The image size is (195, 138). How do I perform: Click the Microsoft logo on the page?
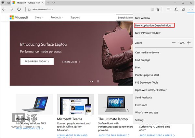click(x=19, y=17)
